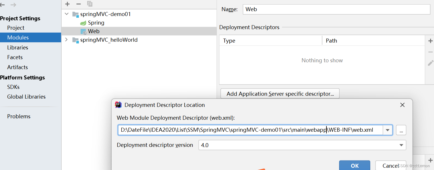Open the Deployment descriptor version dropdown
The image size is (434, 170).
(x=401, y=145)
